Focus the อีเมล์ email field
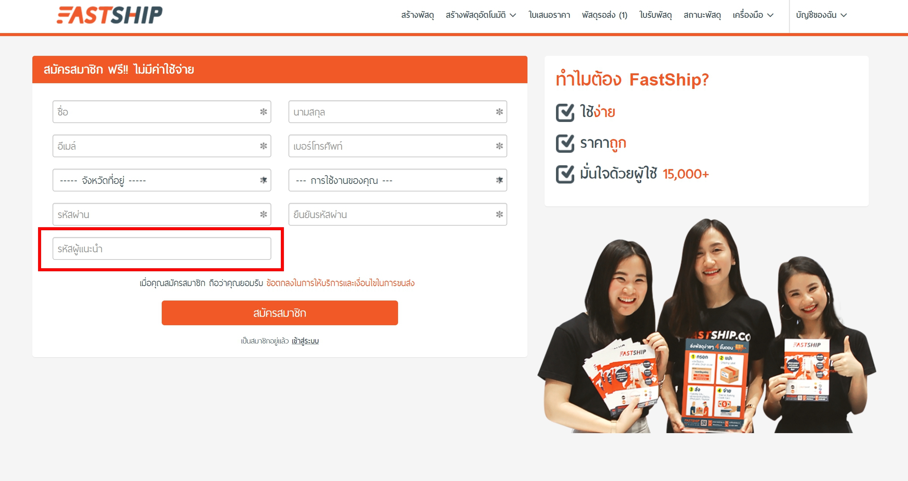The height and width of the screenshot is (481, 908). [x=162, y=146]
